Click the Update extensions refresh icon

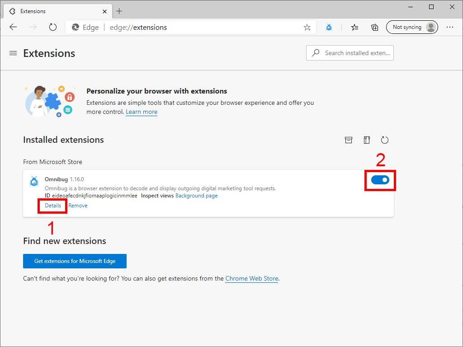(x=384, y=140)
